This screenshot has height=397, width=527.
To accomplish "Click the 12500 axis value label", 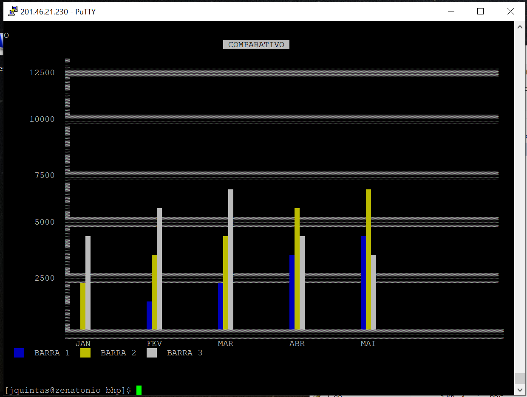I will [x=42, y=73].
